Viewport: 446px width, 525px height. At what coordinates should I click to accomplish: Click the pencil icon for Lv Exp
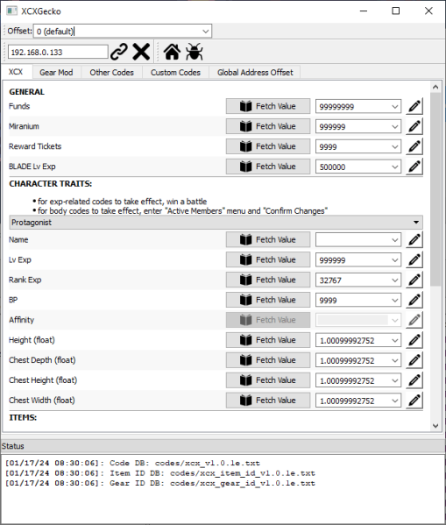click(x=414, y=259)
